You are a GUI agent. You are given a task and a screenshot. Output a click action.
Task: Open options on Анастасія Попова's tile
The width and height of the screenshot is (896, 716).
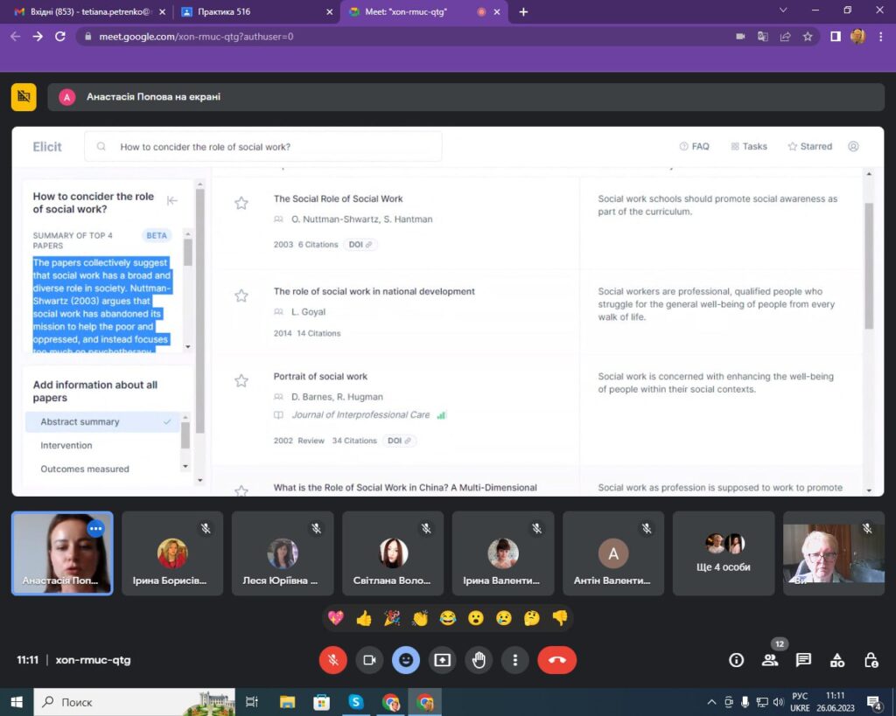tap(96, 529)
